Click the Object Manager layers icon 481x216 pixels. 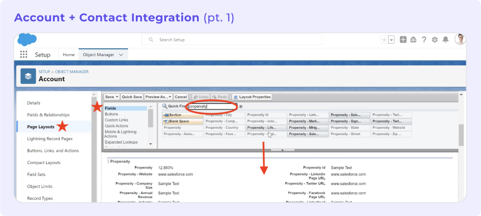[x=28, y=76]
